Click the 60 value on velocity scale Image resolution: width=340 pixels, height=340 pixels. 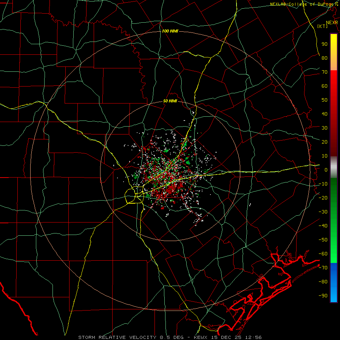coord(325,86)
